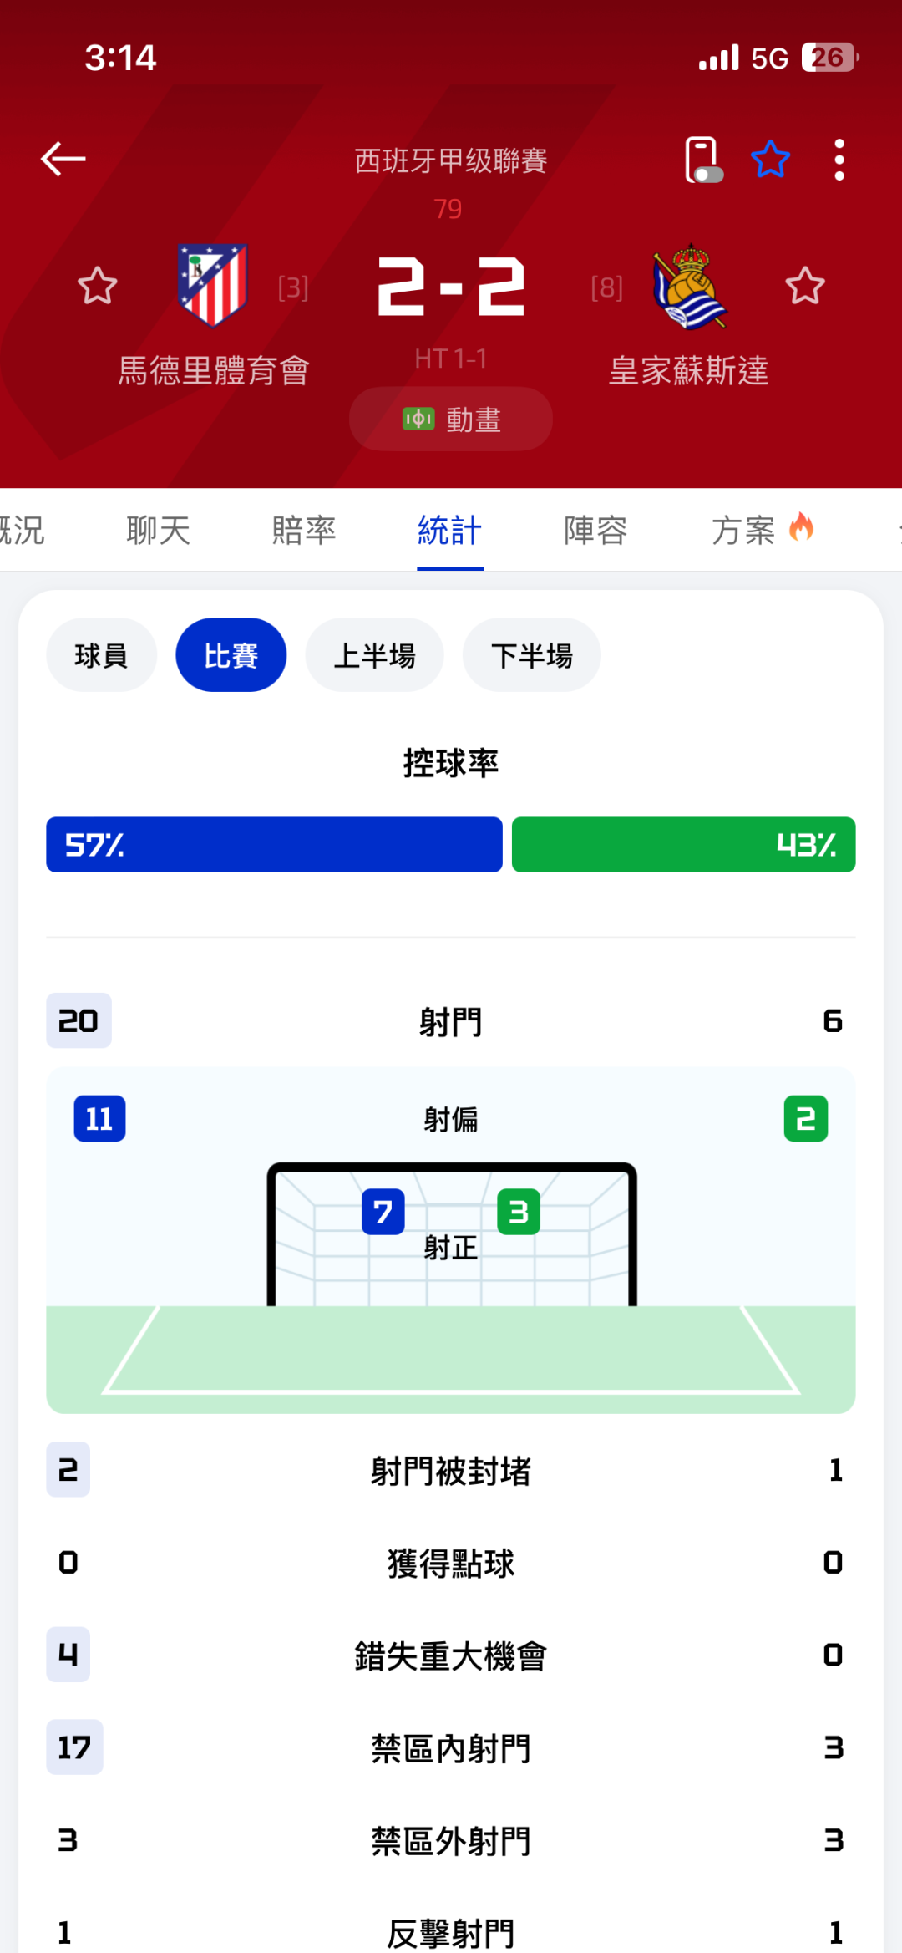
Task: Tap the back arrow icon
Action: click(63, 159)
